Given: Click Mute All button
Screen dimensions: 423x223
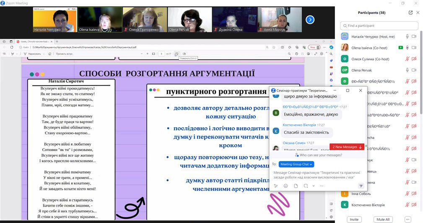Looking at the screenshot, I should 383,220.
